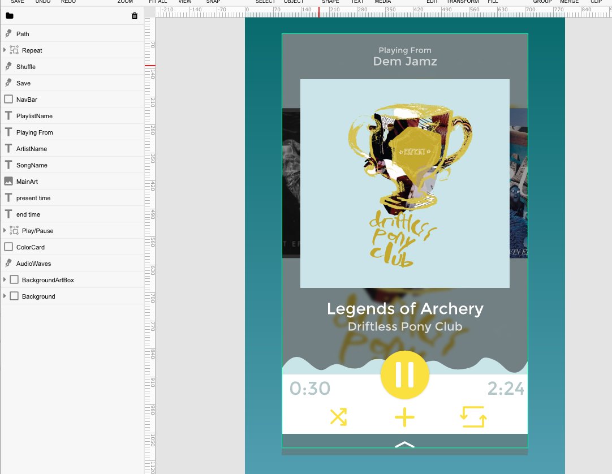Open the SNAP menu
The image size is (612, 474).
click(213, 2)
